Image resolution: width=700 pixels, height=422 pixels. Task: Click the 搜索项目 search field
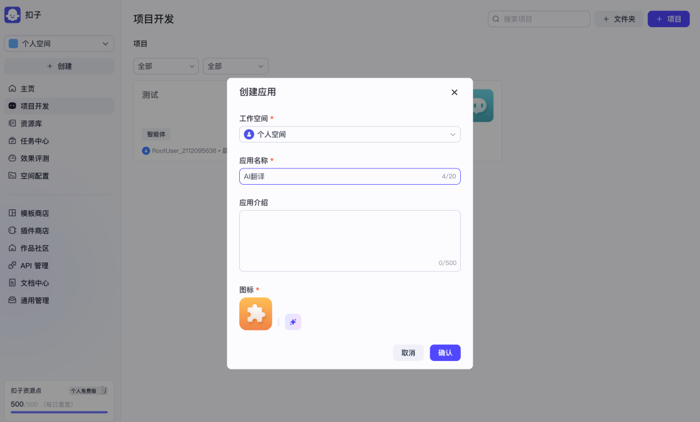tap(539, 19)
